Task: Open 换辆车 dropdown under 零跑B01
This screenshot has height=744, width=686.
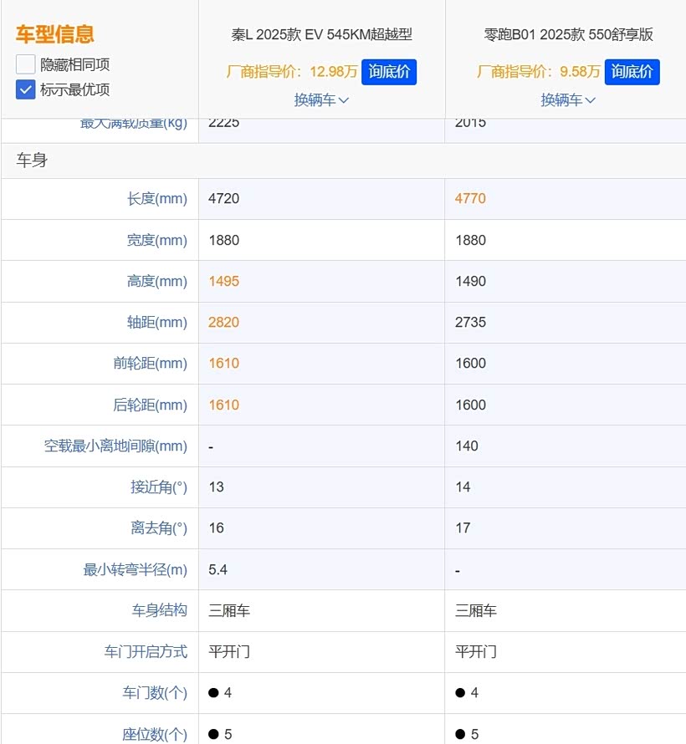Action: (568, 100)
